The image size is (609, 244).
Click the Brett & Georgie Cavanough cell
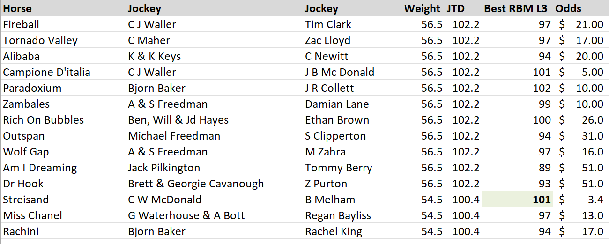click(196, 184)
